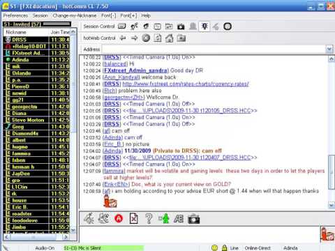Open the Preferences menu
Image resolution: width=335 pixels, height=251 pixels.
pyautogui.click(x=15, y=15)
